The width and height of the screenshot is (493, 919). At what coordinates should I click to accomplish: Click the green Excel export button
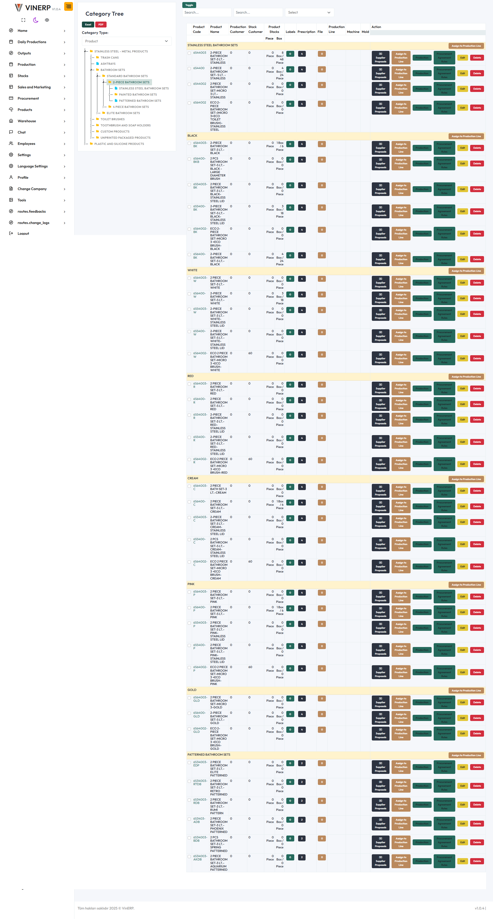coord(88,25)
